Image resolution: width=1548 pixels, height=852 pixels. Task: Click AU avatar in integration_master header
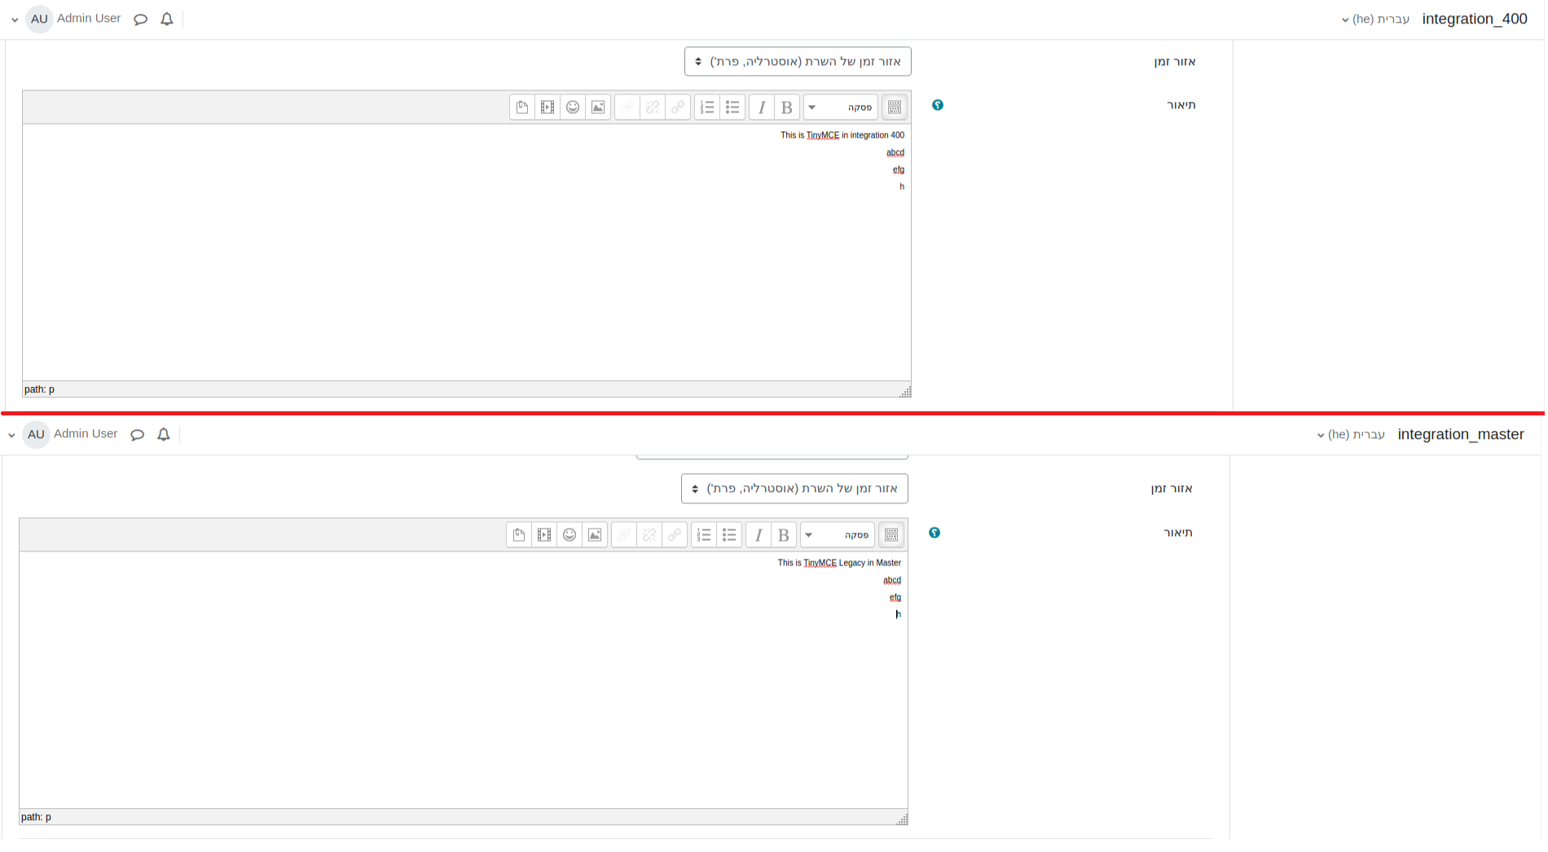[x=36, y=434]
